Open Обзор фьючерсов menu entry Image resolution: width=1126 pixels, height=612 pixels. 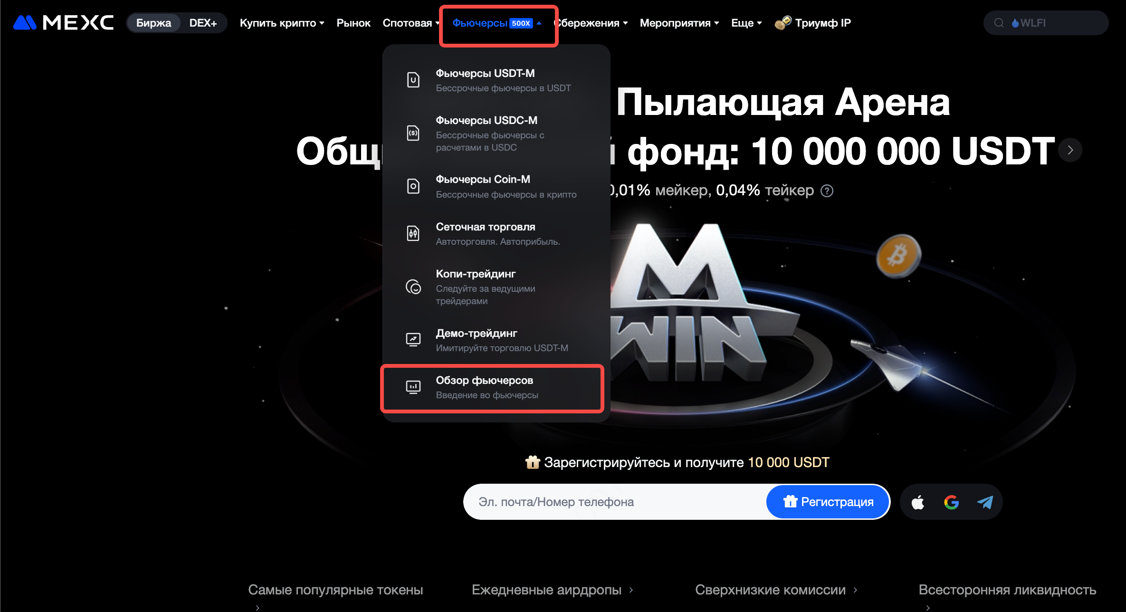tap(493, 388)
